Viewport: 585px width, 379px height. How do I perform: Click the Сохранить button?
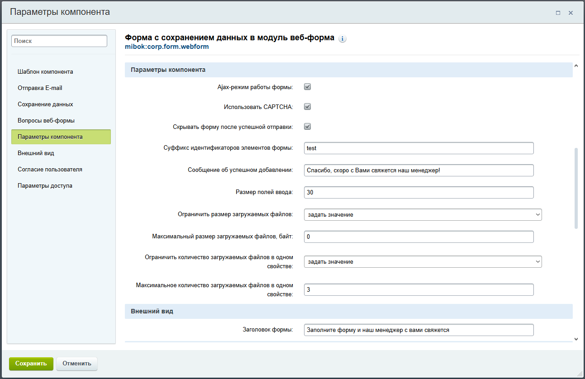point(31,363)
